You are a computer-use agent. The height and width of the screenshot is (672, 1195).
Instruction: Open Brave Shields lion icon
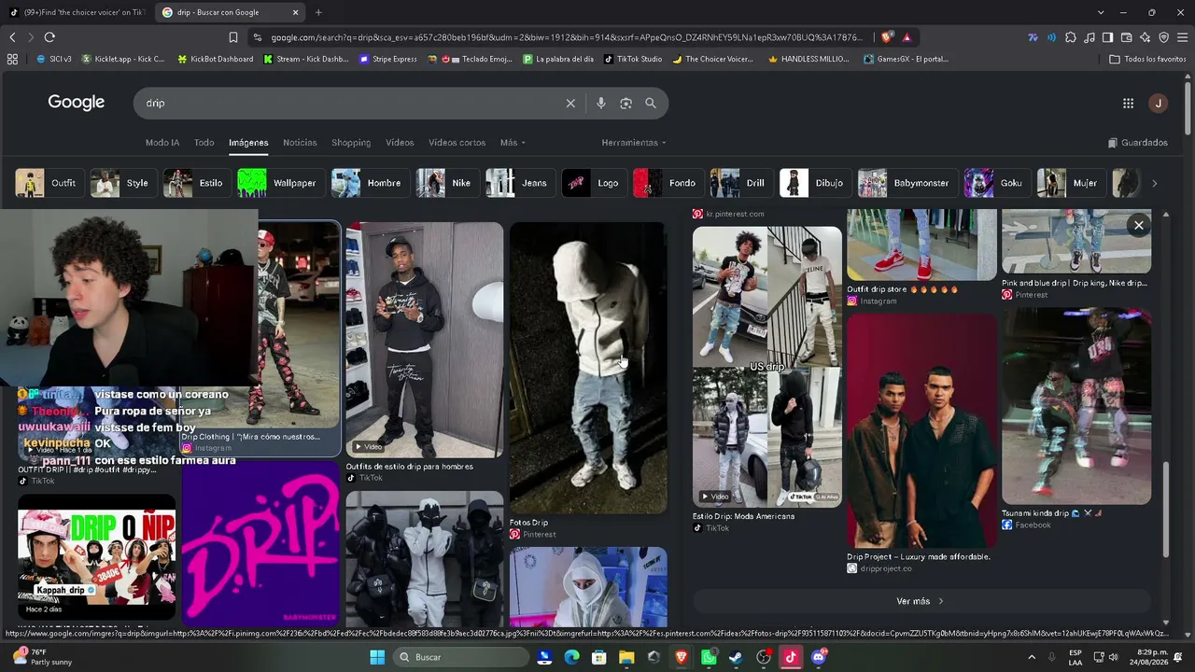coord(886,37)
